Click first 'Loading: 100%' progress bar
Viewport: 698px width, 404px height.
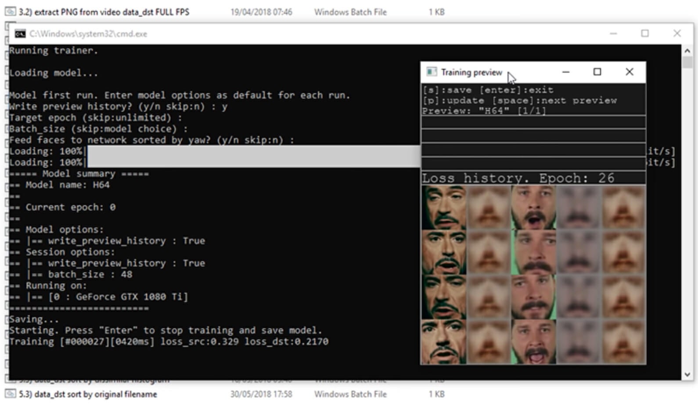(x=253, y=151)
